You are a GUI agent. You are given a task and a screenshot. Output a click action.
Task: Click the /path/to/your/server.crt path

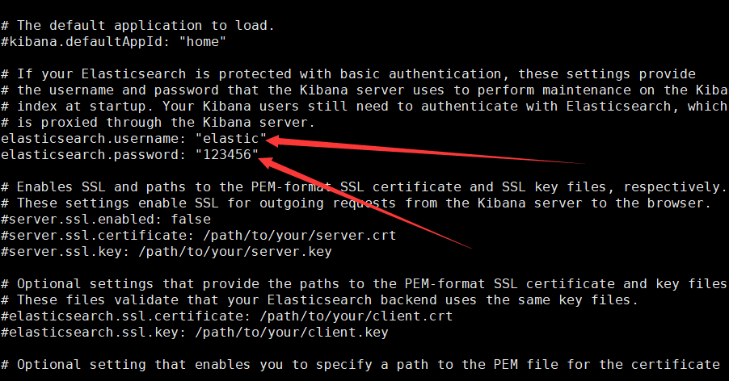[x=299, y=235]
